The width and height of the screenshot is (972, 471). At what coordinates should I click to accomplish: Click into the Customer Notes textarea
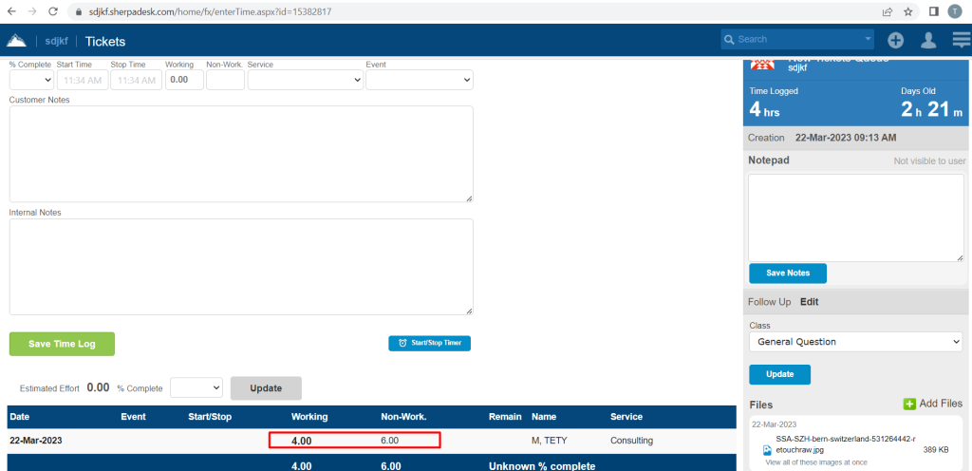[241, 154]
